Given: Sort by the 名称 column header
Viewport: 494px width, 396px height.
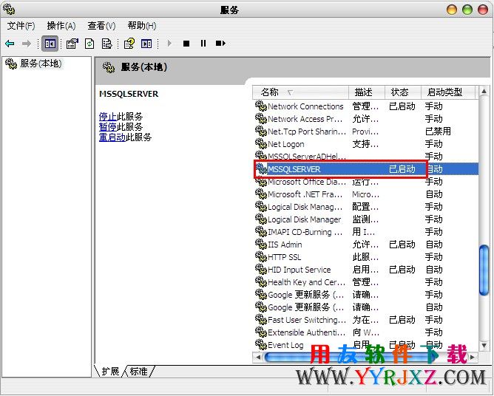Looking at the screenshot, I should pos(300,92).
